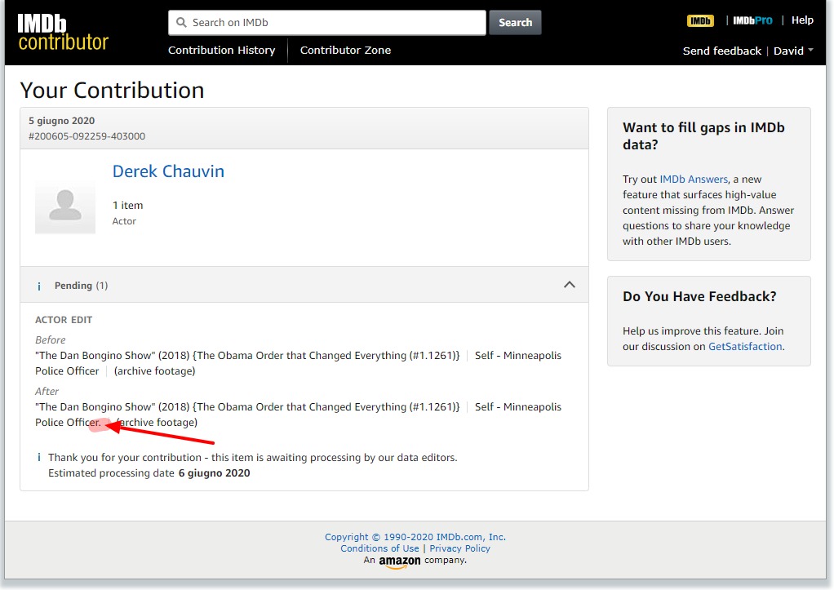Open the Contribution History tab
This screenshot has width=834, height=590.
tap(222, 50)
